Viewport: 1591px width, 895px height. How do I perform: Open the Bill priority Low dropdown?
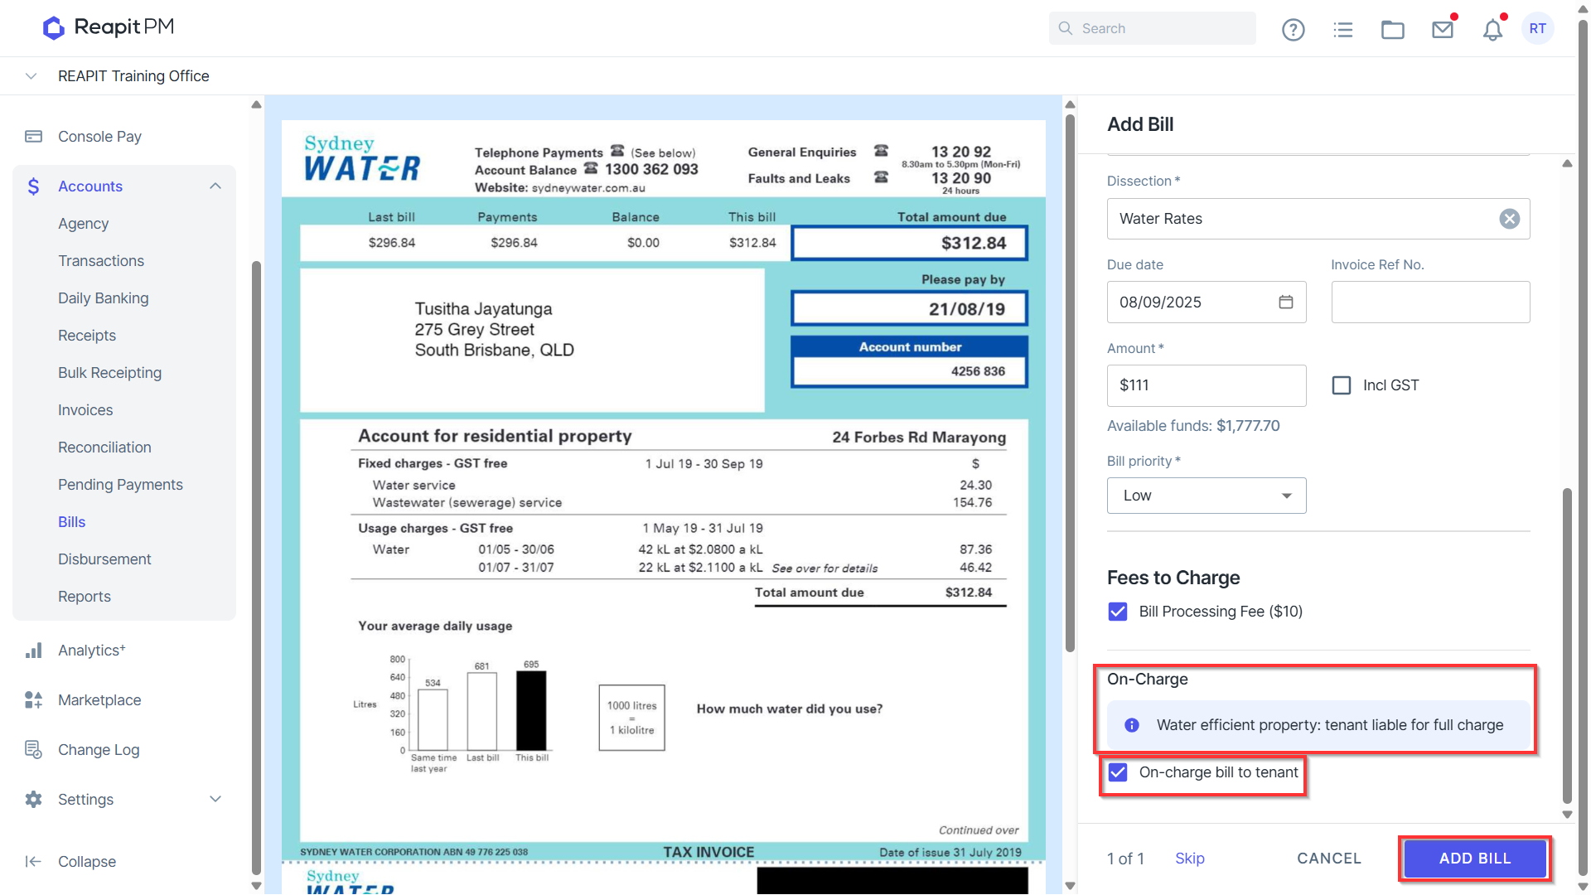tap(1207, 496)
